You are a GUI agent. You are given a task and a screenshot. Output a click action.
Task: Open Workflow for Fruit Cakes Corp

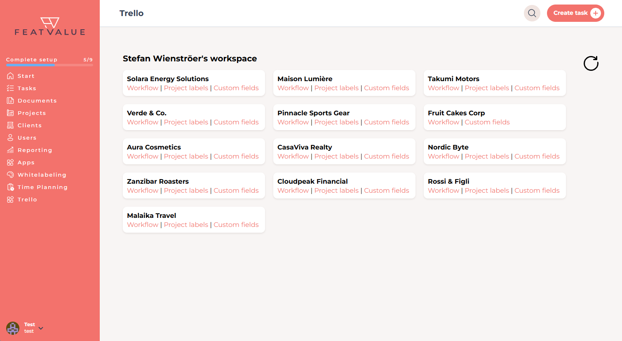click(444, 122)
